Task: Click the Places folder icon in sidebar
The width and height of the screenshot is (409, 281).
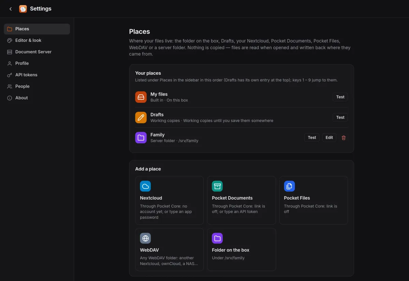Action: [10, 29]
